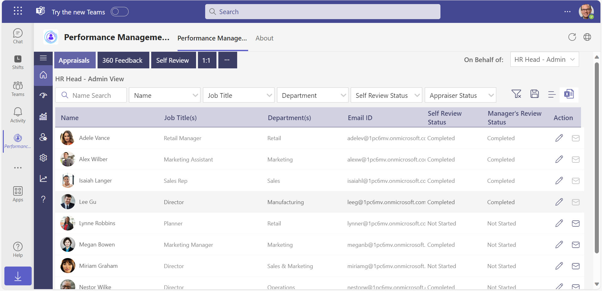The height and width of the screenshot is (291, 602).
Task: Open Chat in the Teams rail
Action: pos(18,36)
